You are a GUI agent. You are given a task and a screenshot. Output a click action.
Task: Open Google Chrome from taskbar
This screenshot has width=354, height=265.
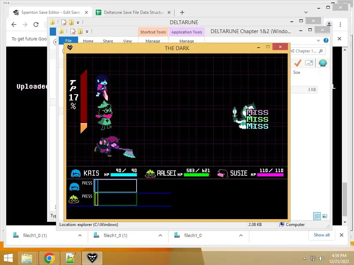[x=49, y=258]
